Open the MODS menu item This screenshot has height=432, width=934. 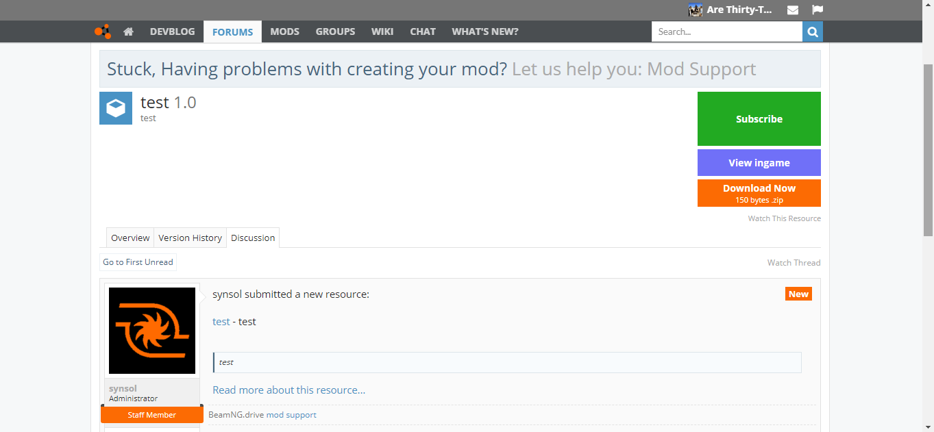(284, 31)
